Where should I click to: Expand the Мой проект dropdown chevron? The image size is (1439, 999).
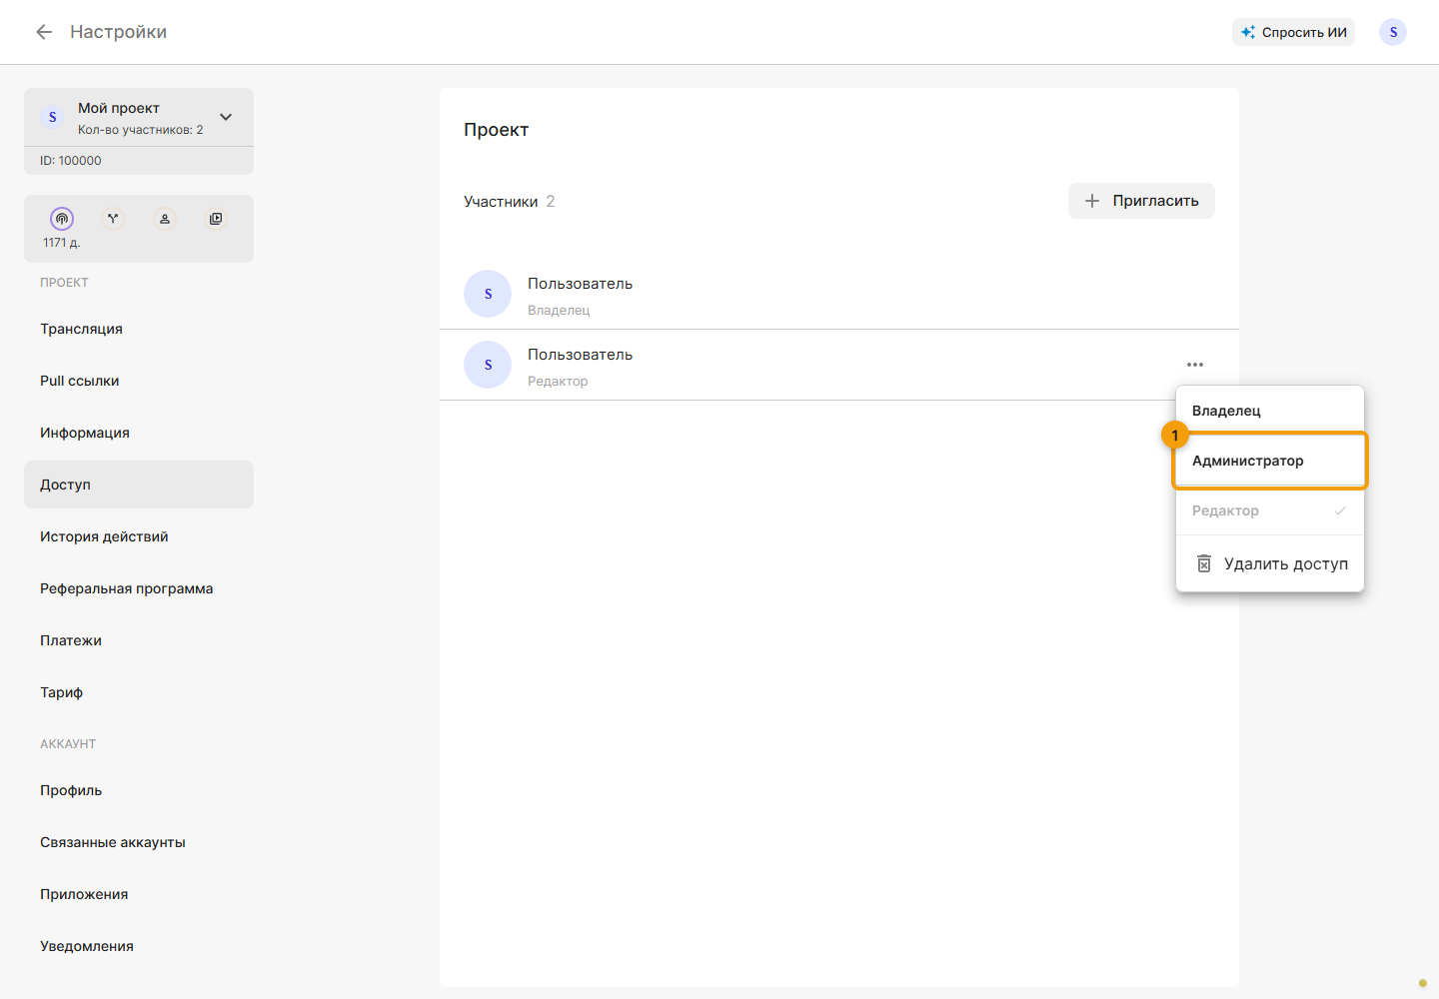226,117
